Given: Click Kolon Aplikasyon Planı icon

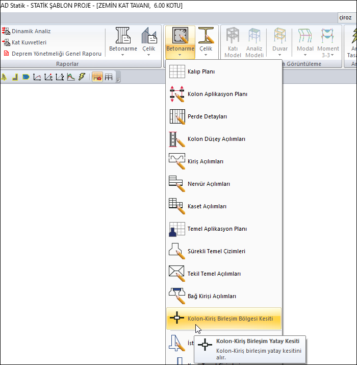Looking at the screenshot, I should pos(177,94).
